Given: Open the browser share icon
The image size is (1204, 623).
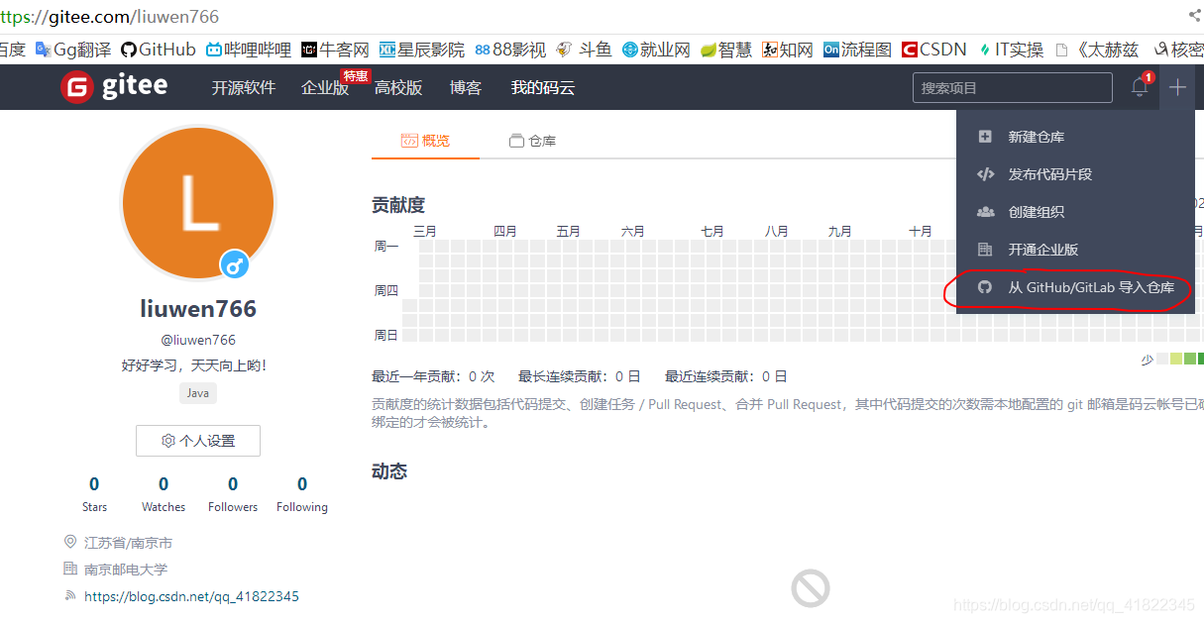Looking at the screenshot, I should tap(1194, 15).
